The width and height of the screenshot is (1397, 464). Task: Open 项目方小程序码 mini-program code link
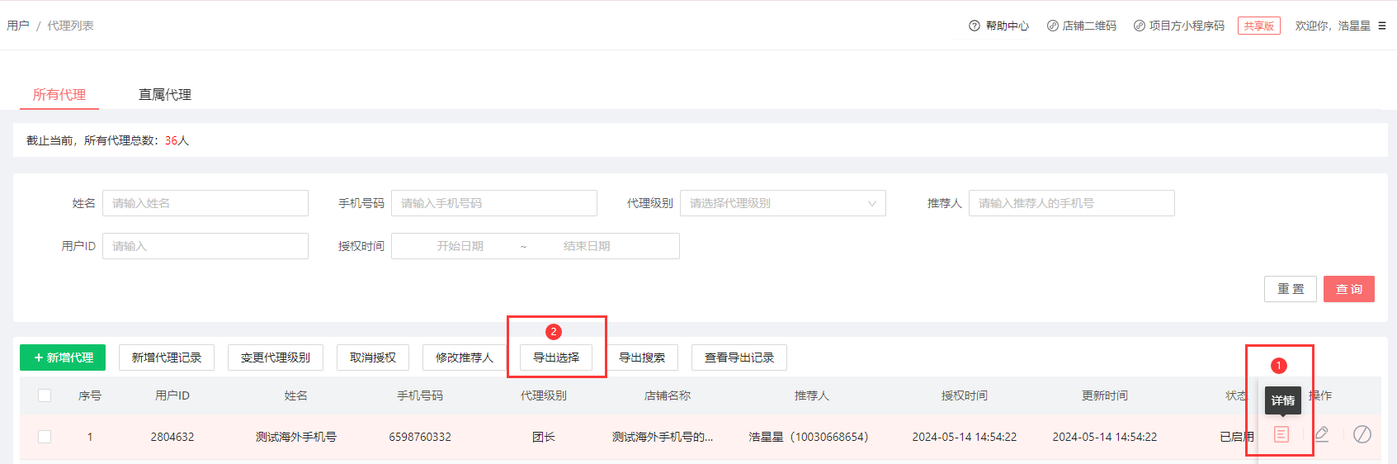coord(1178,26)
